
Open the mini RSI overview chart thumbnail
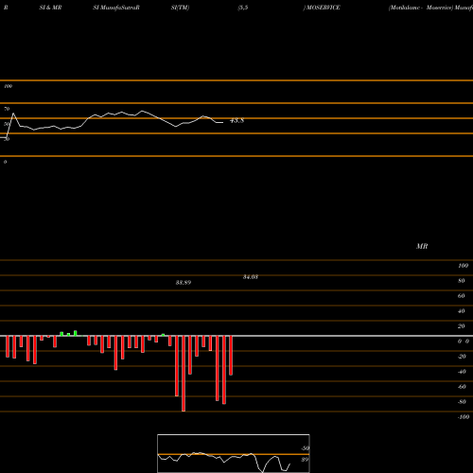(x=234, y=453)
